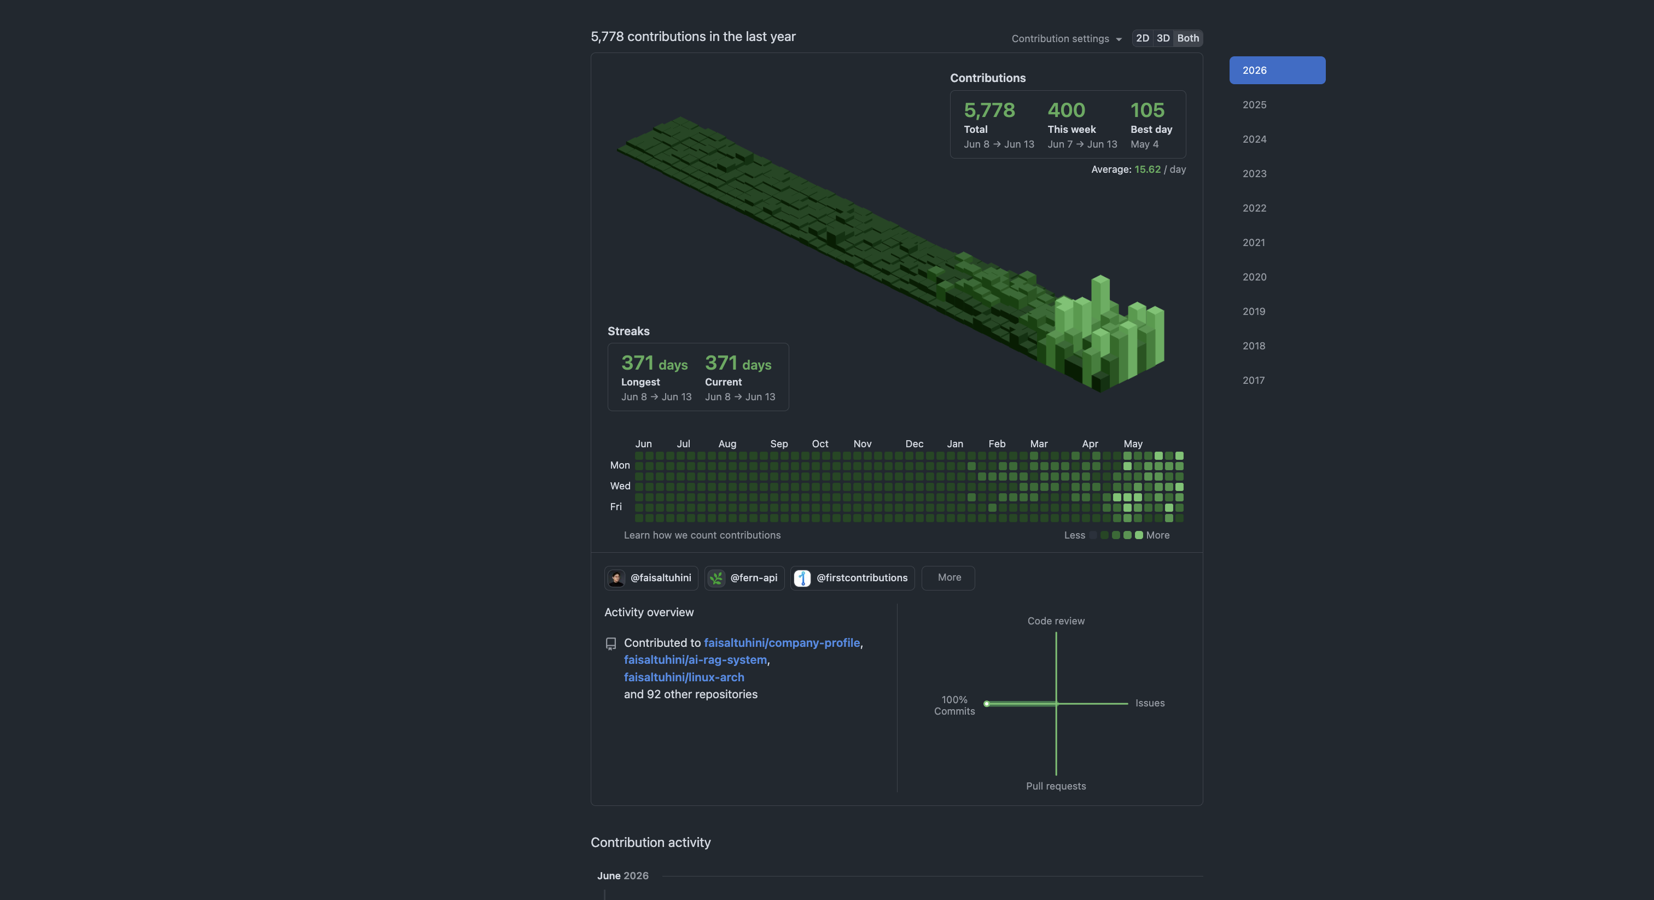Click the Jun month label in calendar

point(643,443)
